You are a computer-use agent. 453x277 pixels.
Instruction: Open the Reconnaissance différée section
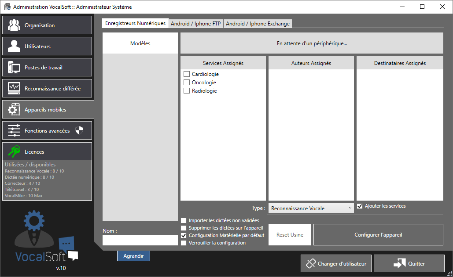coord(47,88)
